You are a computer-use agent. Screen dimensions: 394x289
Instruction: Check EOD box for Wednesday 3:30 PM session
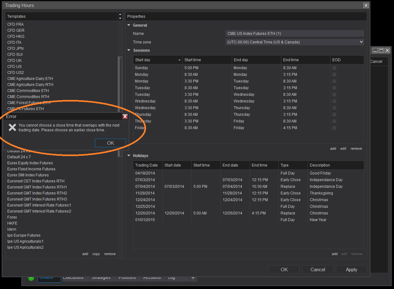tap(334, 108)
